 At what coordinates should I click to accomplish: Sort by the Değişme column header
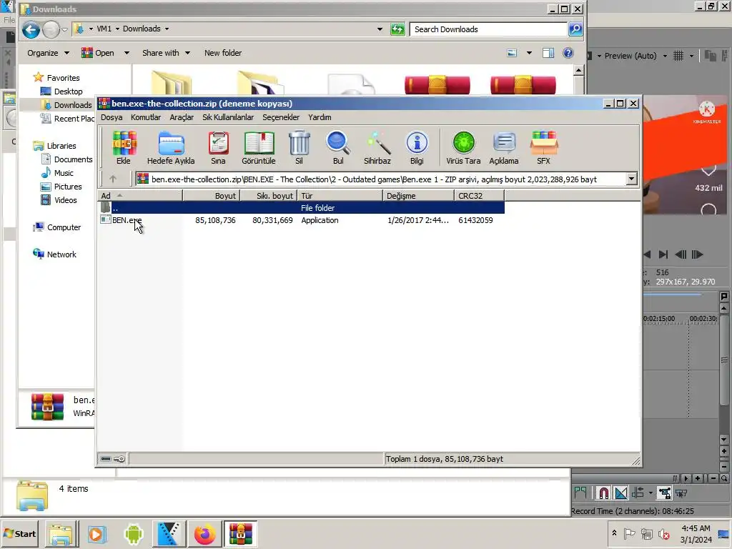pyautogui.click(x=418, y=196)
